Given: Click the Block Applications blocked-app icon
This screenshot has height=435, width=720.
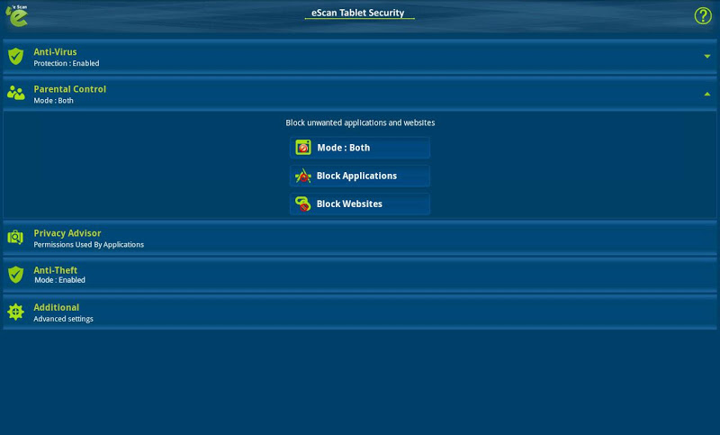Looking at the screenshot, I should [x=303, y=176].
